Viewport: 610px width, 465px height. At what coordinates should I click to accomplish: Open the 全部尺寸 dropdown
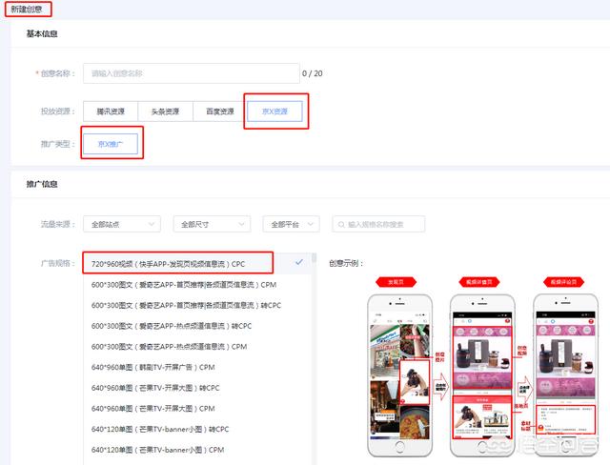[212, 224]
